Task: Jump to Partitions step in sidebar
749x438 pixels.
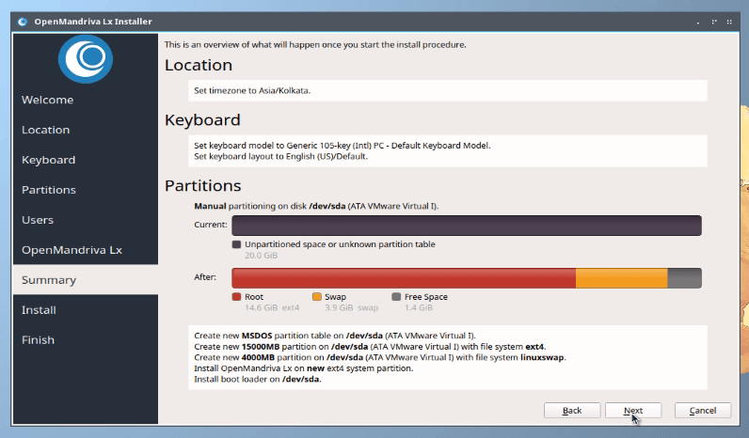Action: [49, 190]
